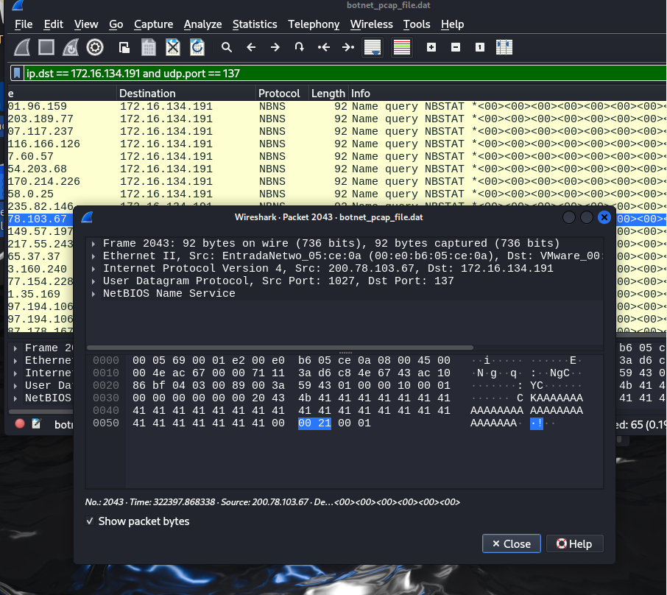Click the display filter bookmark icon
Viewport: 667px width, 595px height.
(16, 74)
